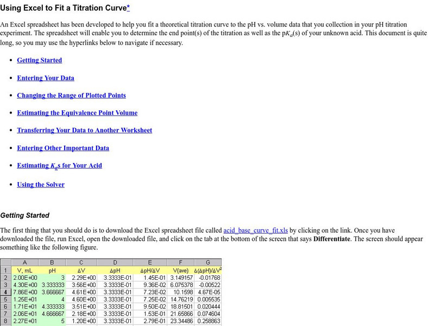
Task: Click the page title 'Using Excel to Fit a Titration Curve'
Action: (64, 8)
